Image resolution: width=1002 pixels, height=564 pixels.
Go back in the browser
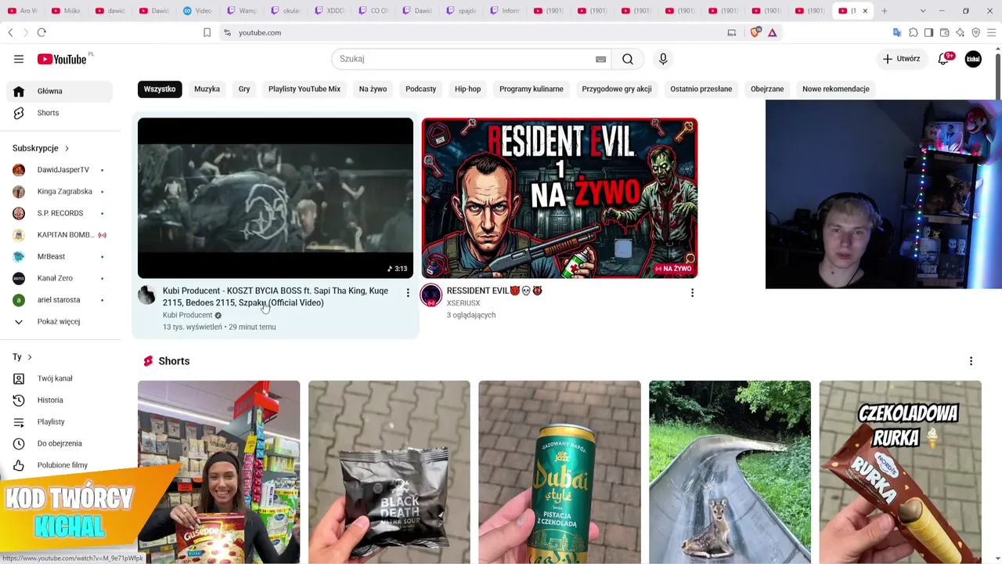(x=10, y=32)
